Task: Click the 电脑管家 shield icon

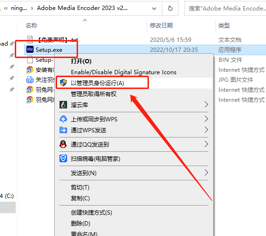Action: click(x=63, y=158)
